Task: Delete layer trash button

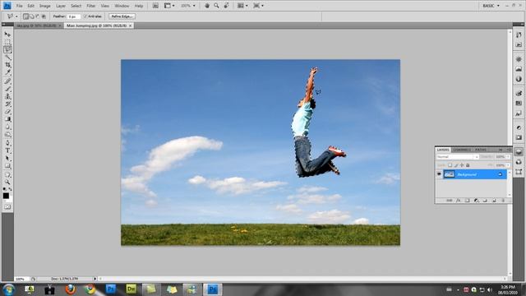Action: pyautogui.click(x=503, y=201)
